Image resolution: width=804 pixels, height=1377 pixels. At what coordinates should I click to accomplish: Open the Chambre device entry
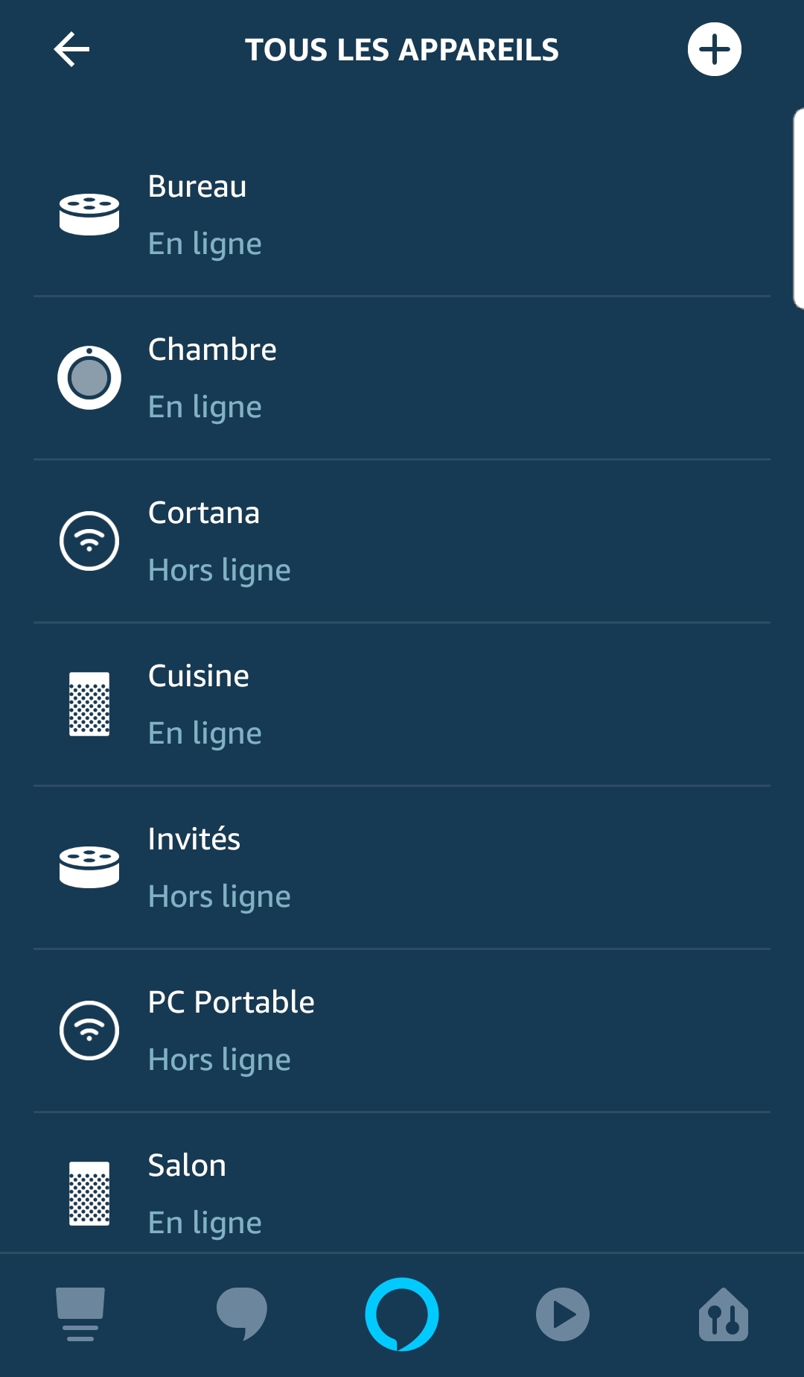(x=402, y=378)
